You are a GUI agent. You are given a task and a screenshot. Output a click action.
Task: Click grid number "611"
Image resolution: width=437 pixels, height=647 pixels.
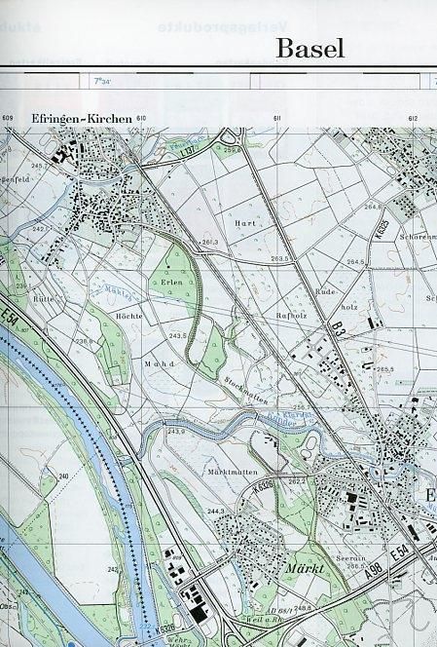[277, 119]
